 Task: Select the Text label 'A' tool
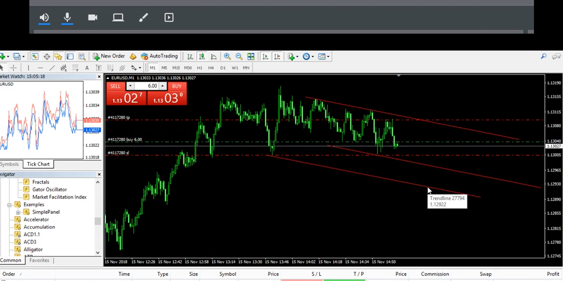pos(87,68)
